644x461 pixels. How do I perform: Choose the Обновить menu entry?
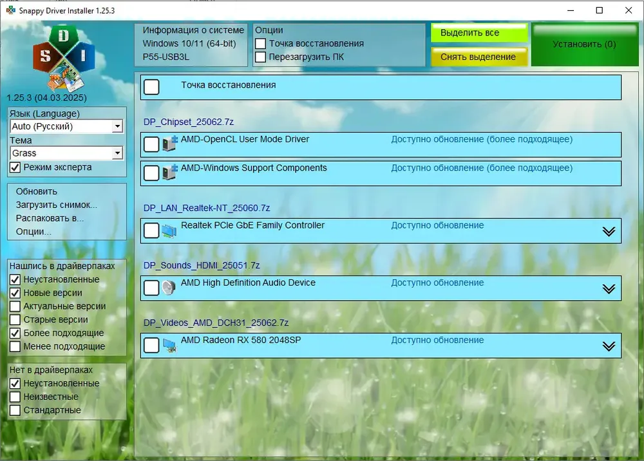[37, 191]
